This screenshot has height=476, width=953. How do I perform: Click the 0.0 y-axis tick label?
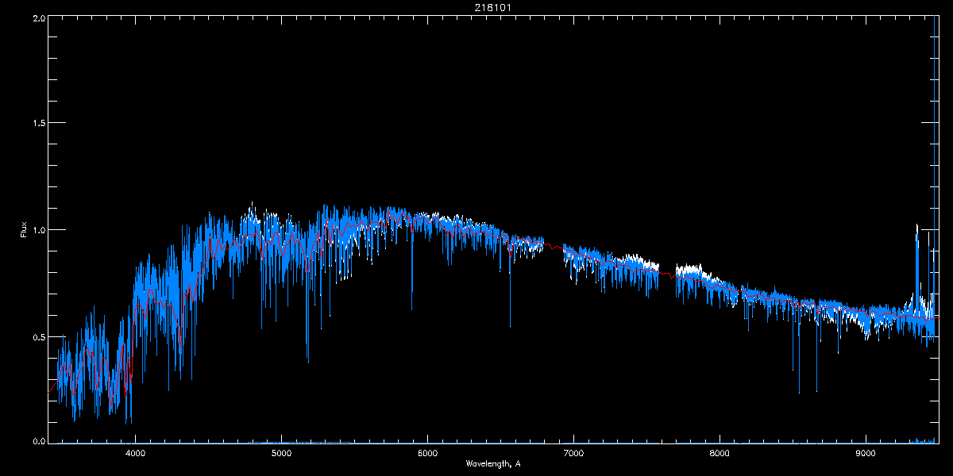pos(37,441)
